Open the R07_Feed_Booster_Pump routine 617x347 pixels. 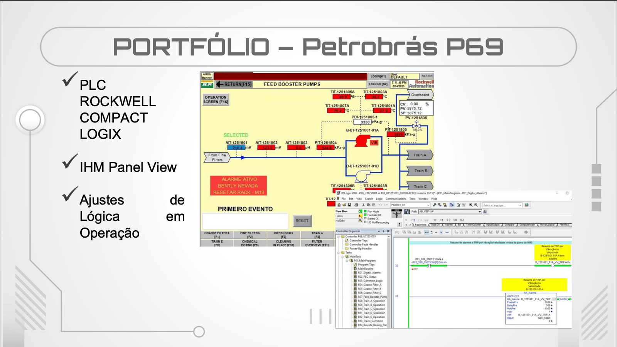[372, 297]
